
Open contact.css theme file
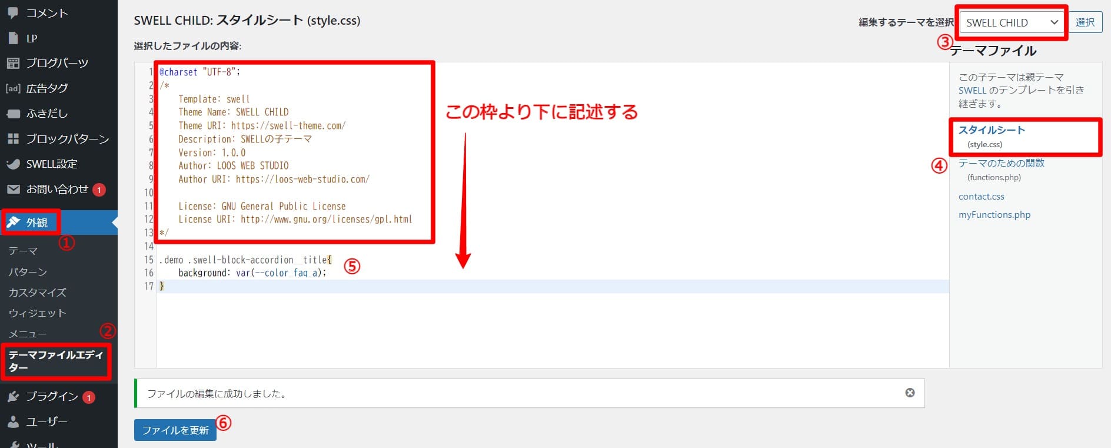point(982,197)
